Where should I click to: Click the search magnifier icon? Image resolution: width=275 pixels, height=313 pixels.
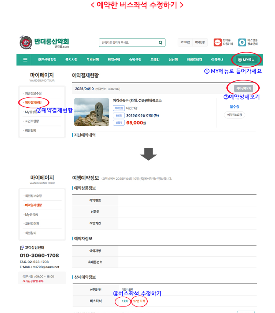[160, 43]
